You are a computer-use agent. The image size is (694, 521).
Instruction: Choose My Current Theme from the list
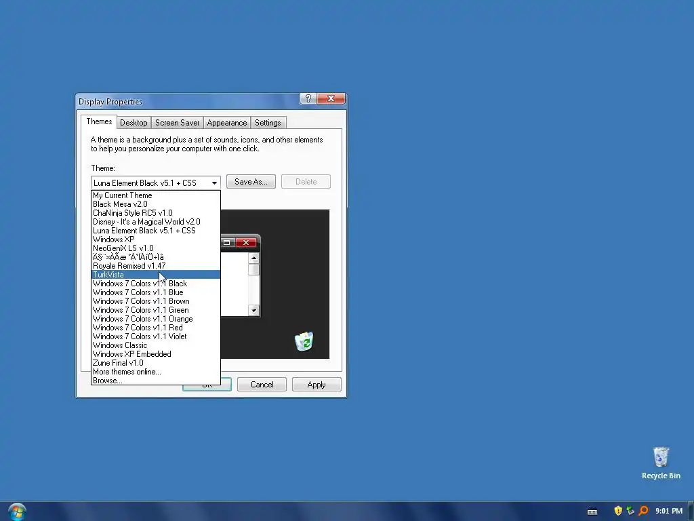tap(156, 195)
